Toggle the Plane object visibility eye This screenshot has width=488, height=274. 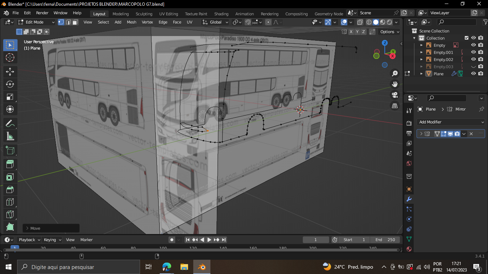(x=473, y=73)
